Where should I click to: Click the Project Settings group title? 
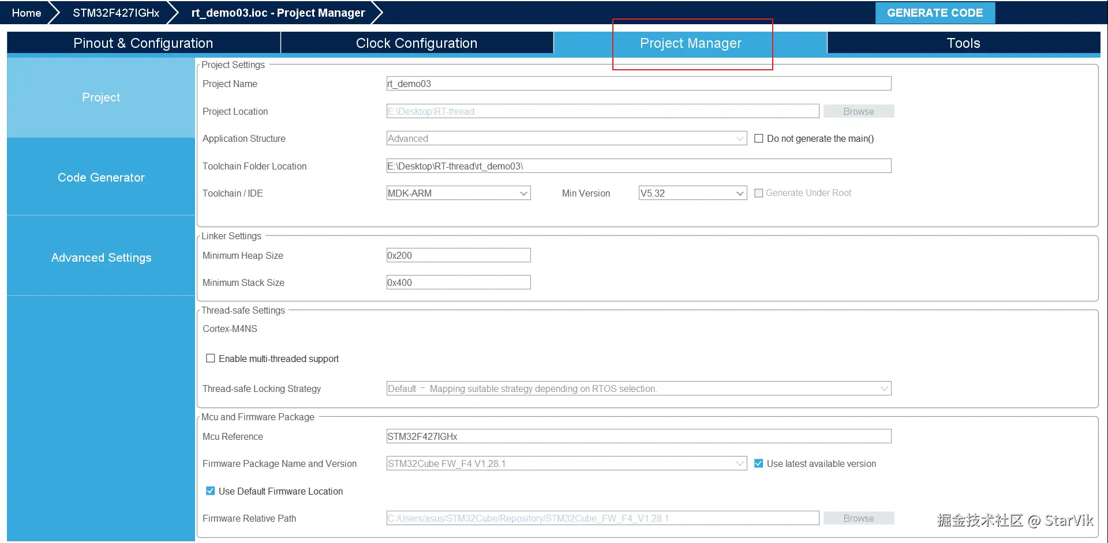click(233, 65)
